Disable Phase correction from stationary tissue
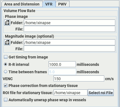 click(6, 86)
